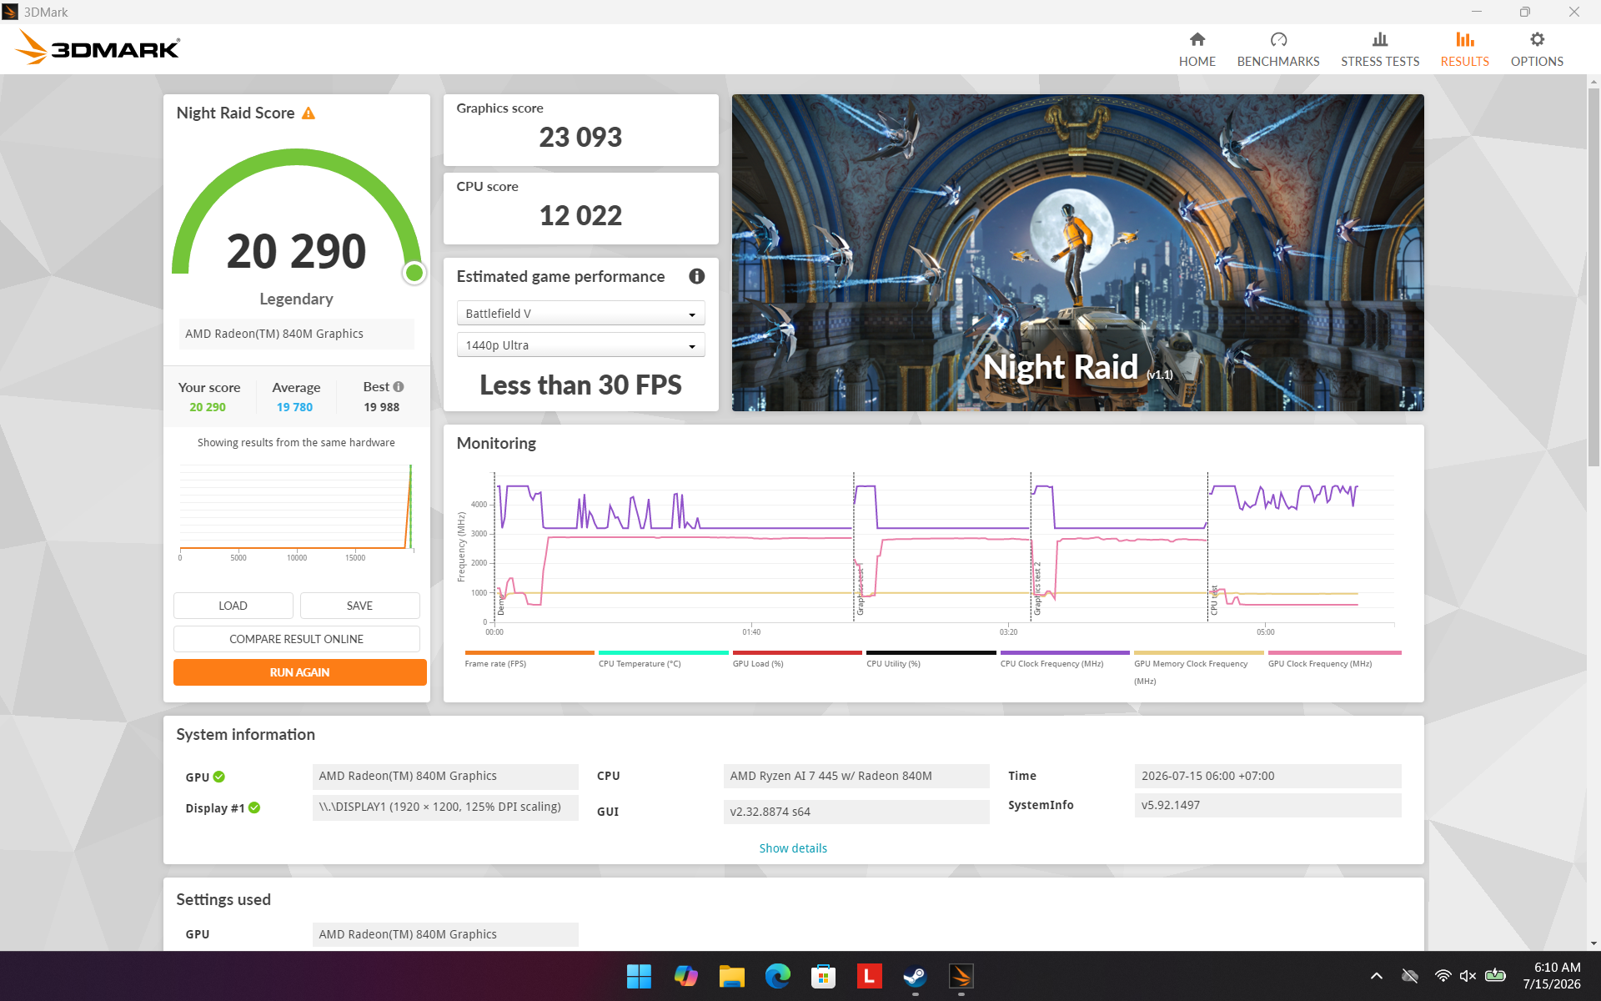Toggle the CPU Utility (%) legend
This screenshot has width=1601, height=1001.
pyautogui.click(x=931, y=659)
